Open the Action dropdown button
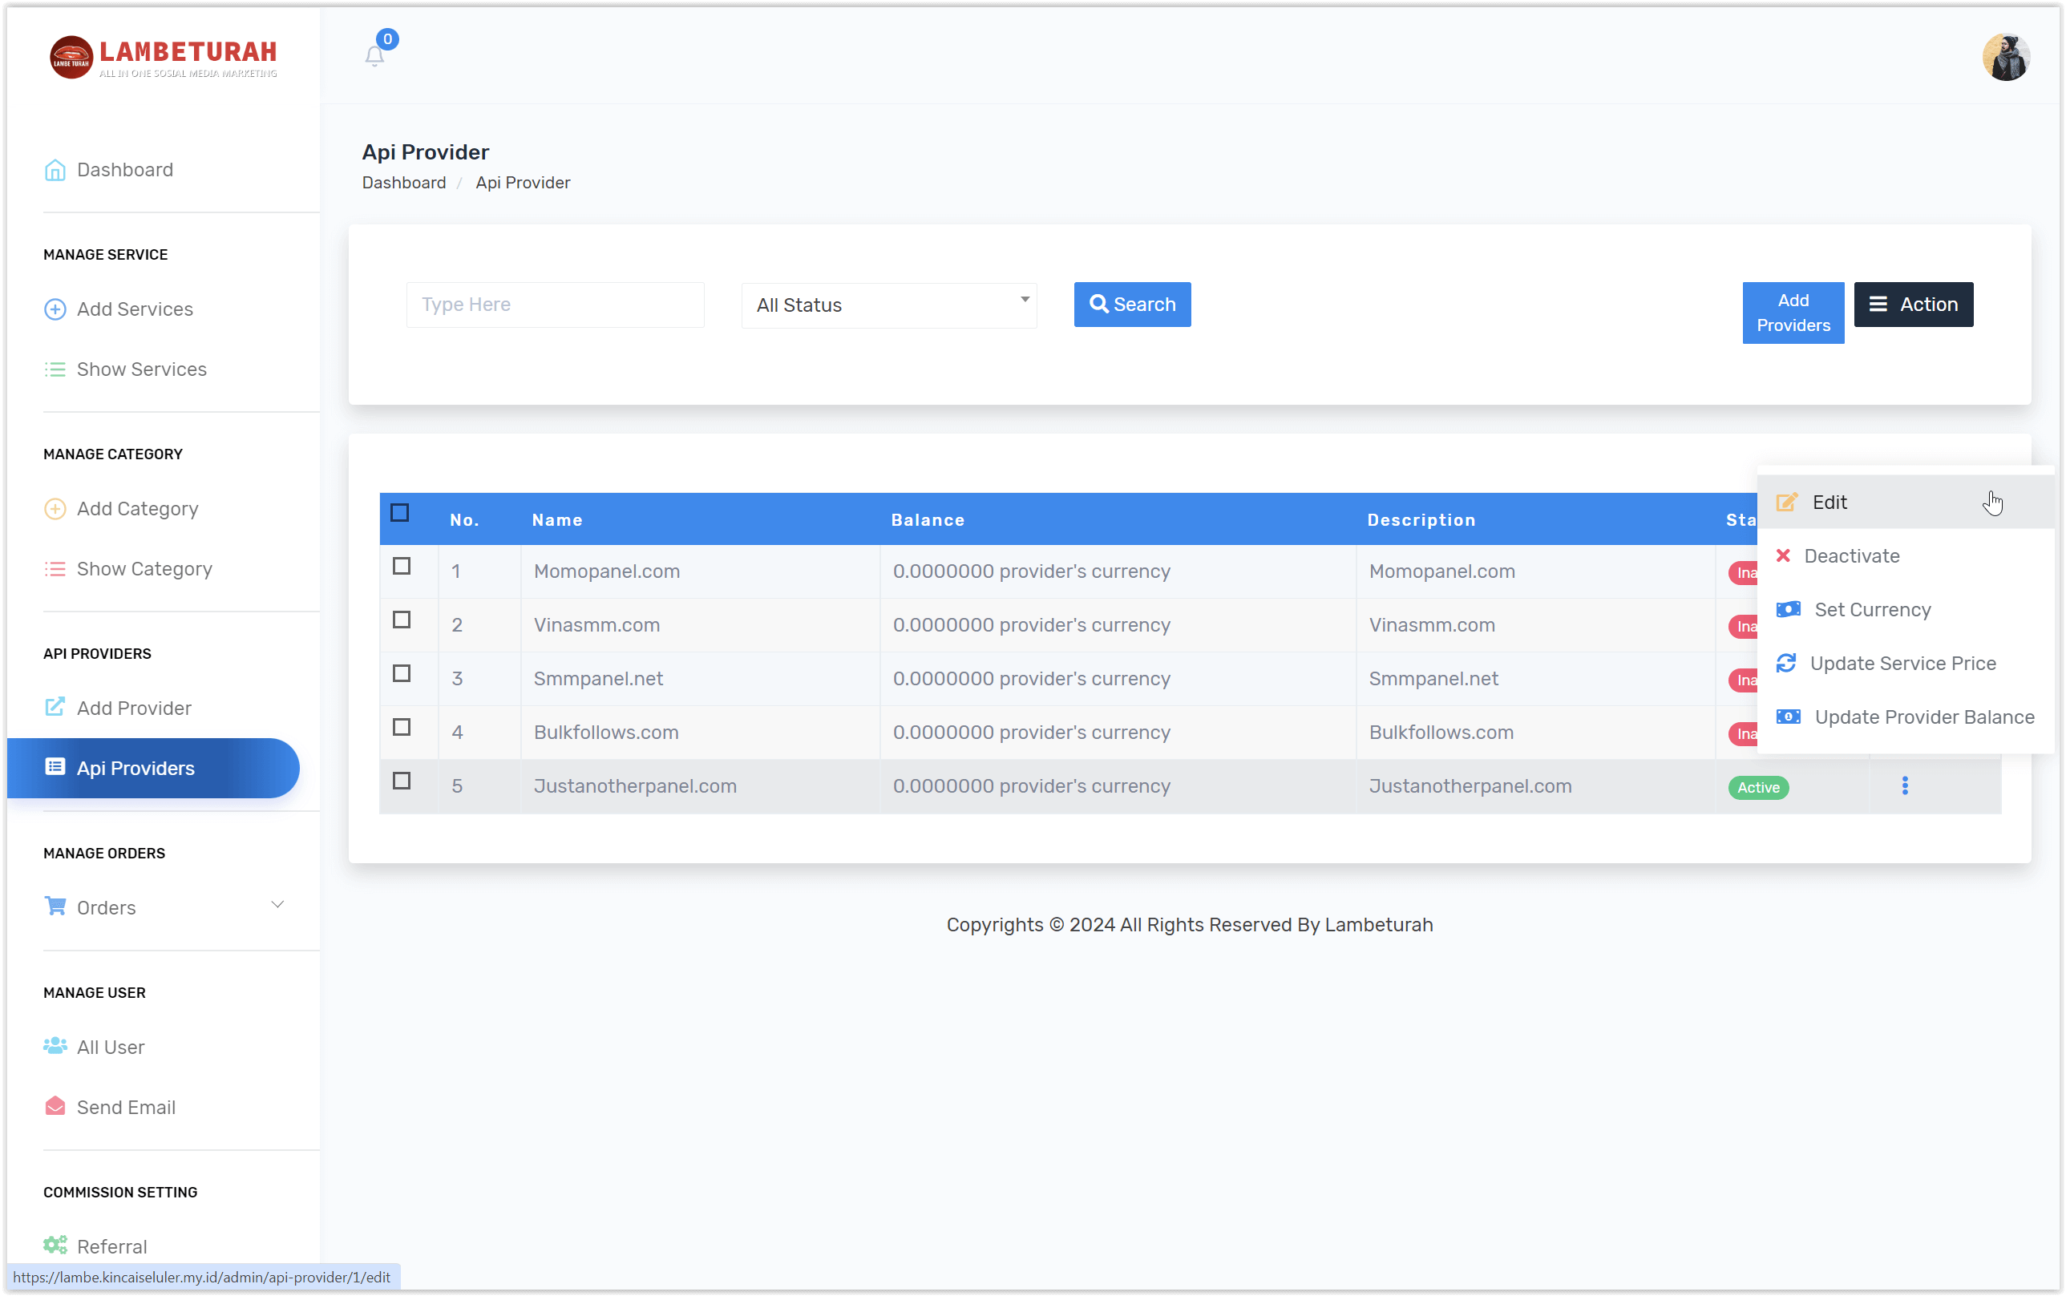This screenshot has width=2066, height=1296. 1914,305
